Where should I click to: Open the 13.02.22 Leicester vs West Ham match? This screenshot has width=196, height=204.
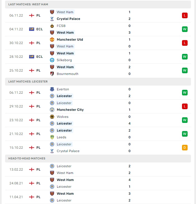(98, 169)
